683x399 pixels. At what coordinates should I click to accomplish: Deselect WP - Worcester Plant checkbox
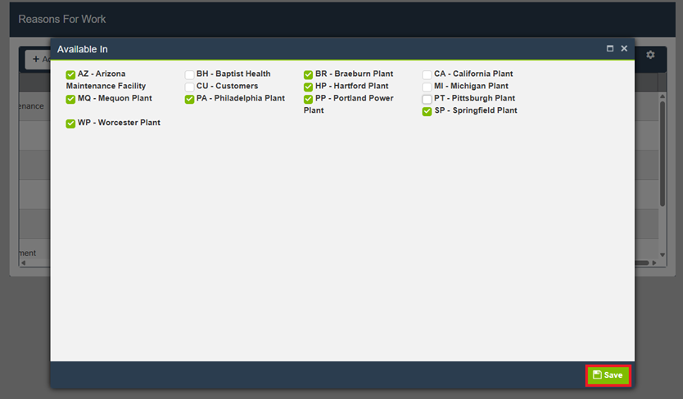tap(70, 123)
